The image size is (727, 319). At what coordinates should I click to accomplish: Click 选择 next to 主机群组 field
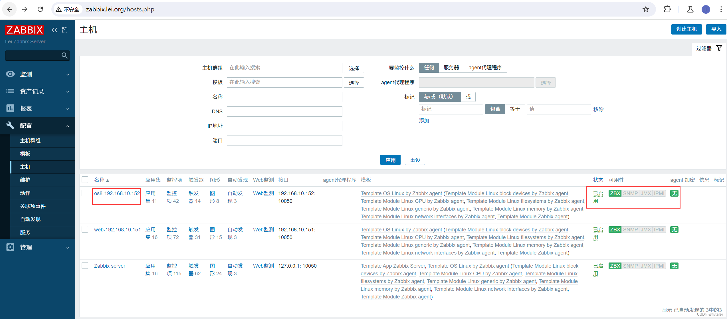pos(354,68)
